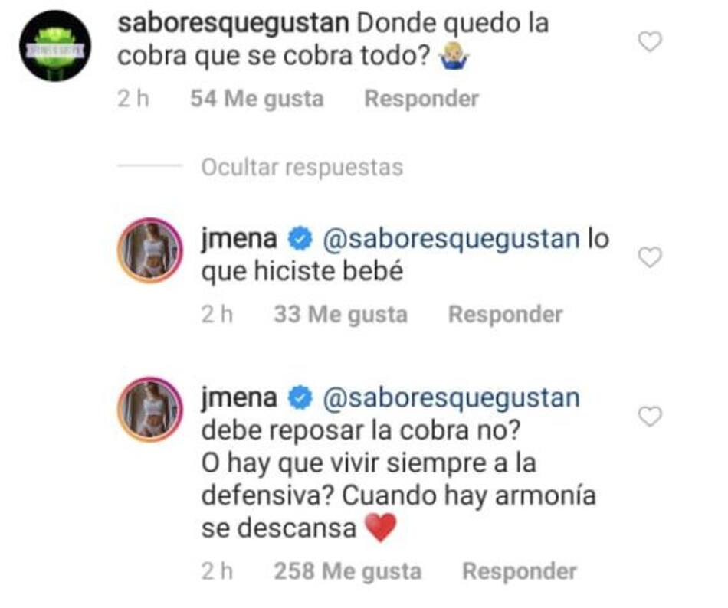The image size is (728, 608).
Task: Click the red heart emoji in jmena's reply
Action: (381, 527)
